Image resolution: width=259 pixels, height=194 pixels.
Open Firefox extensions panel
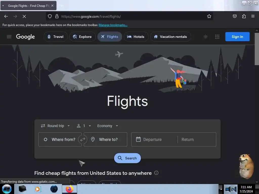pos(244,16)
